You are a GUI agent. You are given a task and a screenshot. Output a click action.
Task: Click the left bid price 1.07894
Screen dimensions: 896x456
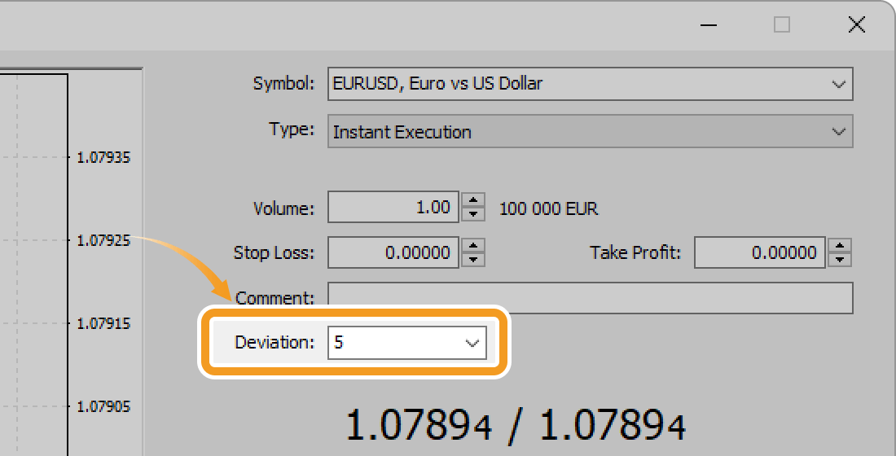point(419,425)
